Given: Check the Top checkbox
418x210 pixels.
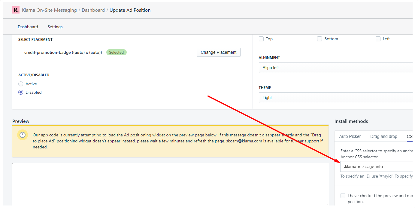Looking at the screenshot, I should (x=261, y=39).
